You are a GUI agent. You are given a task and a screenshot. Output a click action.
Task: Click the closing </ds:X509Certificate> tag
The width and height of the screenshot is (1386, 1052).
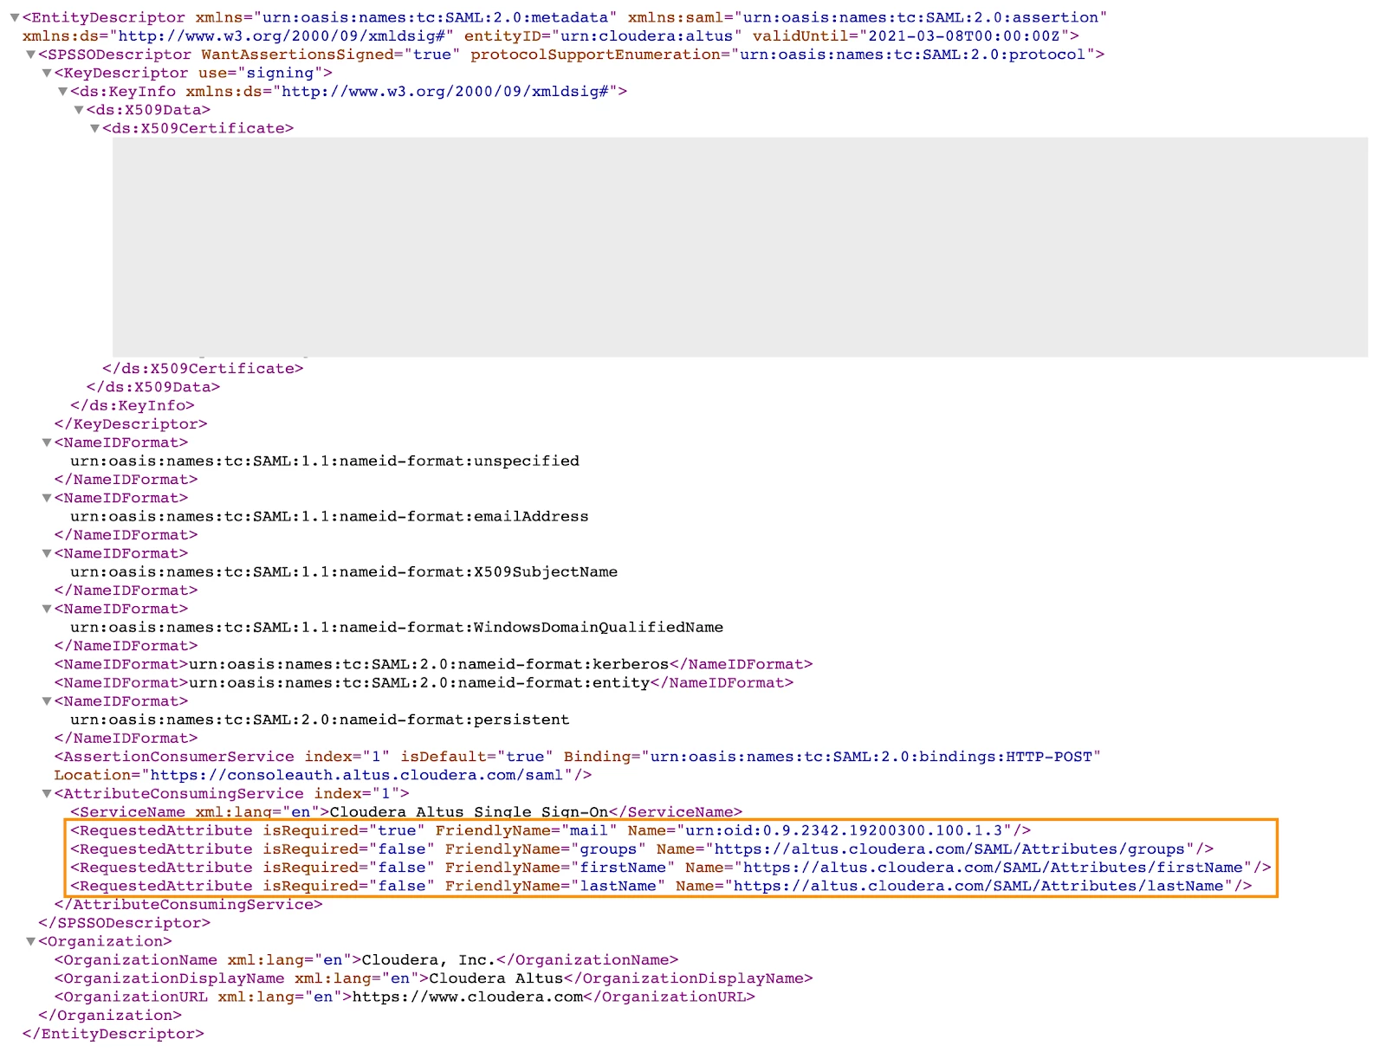203,369
